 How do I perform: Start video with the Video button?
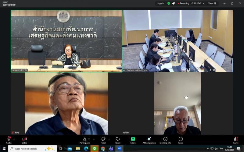coord(24,140)
